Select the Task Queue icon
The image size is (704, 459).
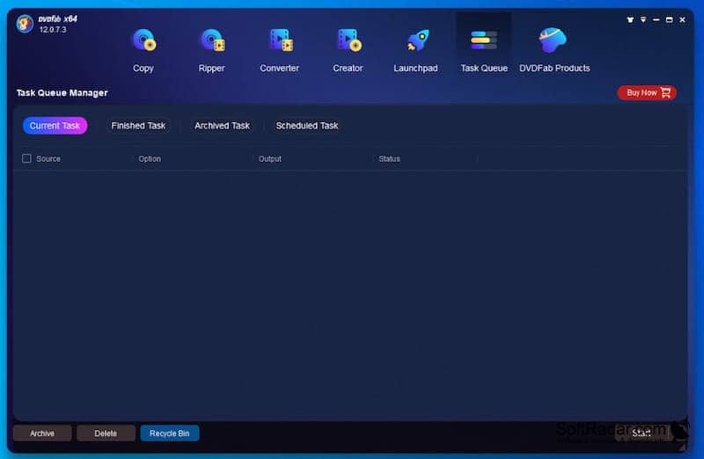tap(483, 40)
